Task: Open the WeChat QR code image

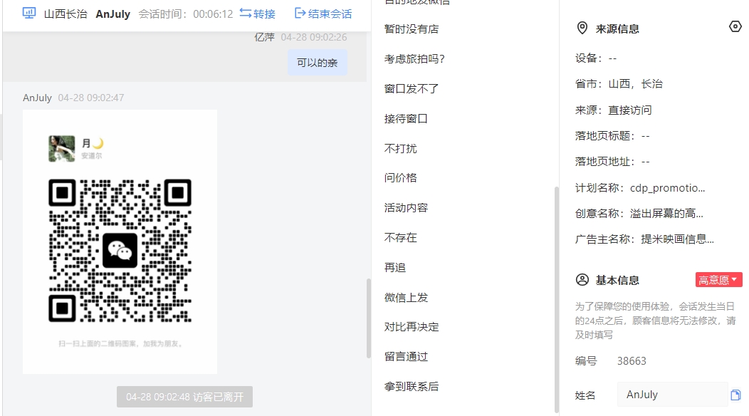Action: pyautogui.click(x=120, y=242)
